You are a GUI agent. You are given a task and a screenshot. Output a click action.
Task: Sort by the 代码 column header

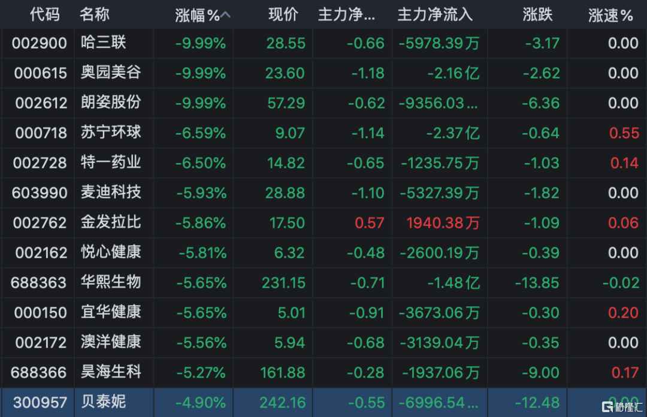coord(45,14)
